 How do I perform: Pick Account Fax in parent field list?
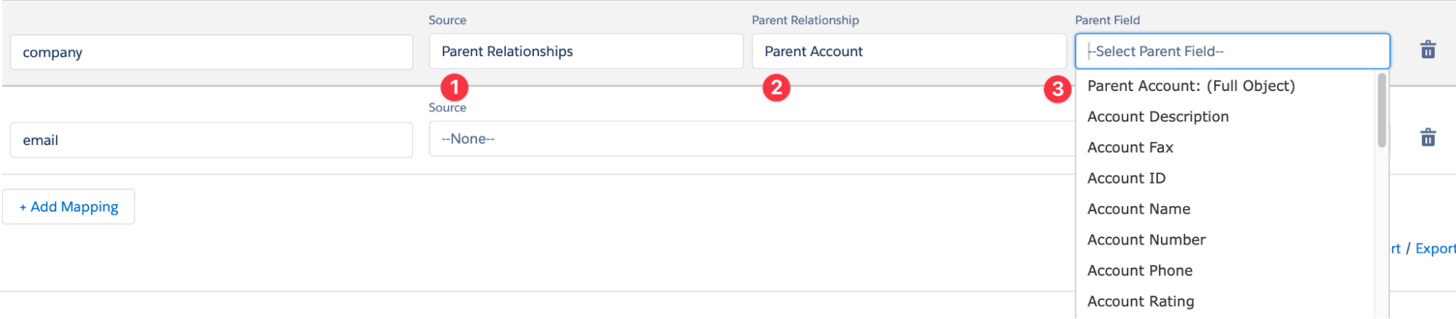click(x=1130, y=148)
